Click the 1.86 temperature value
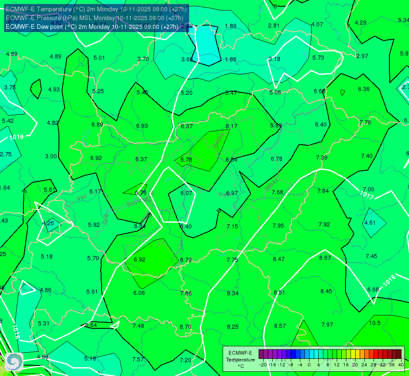Viewport: 409px width, 376px height. (231, 59)
